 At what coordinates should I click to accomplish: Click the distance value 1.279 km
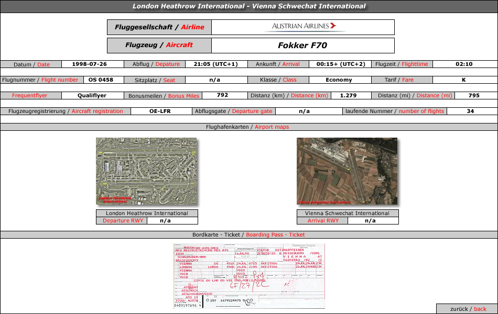(349, 95)
